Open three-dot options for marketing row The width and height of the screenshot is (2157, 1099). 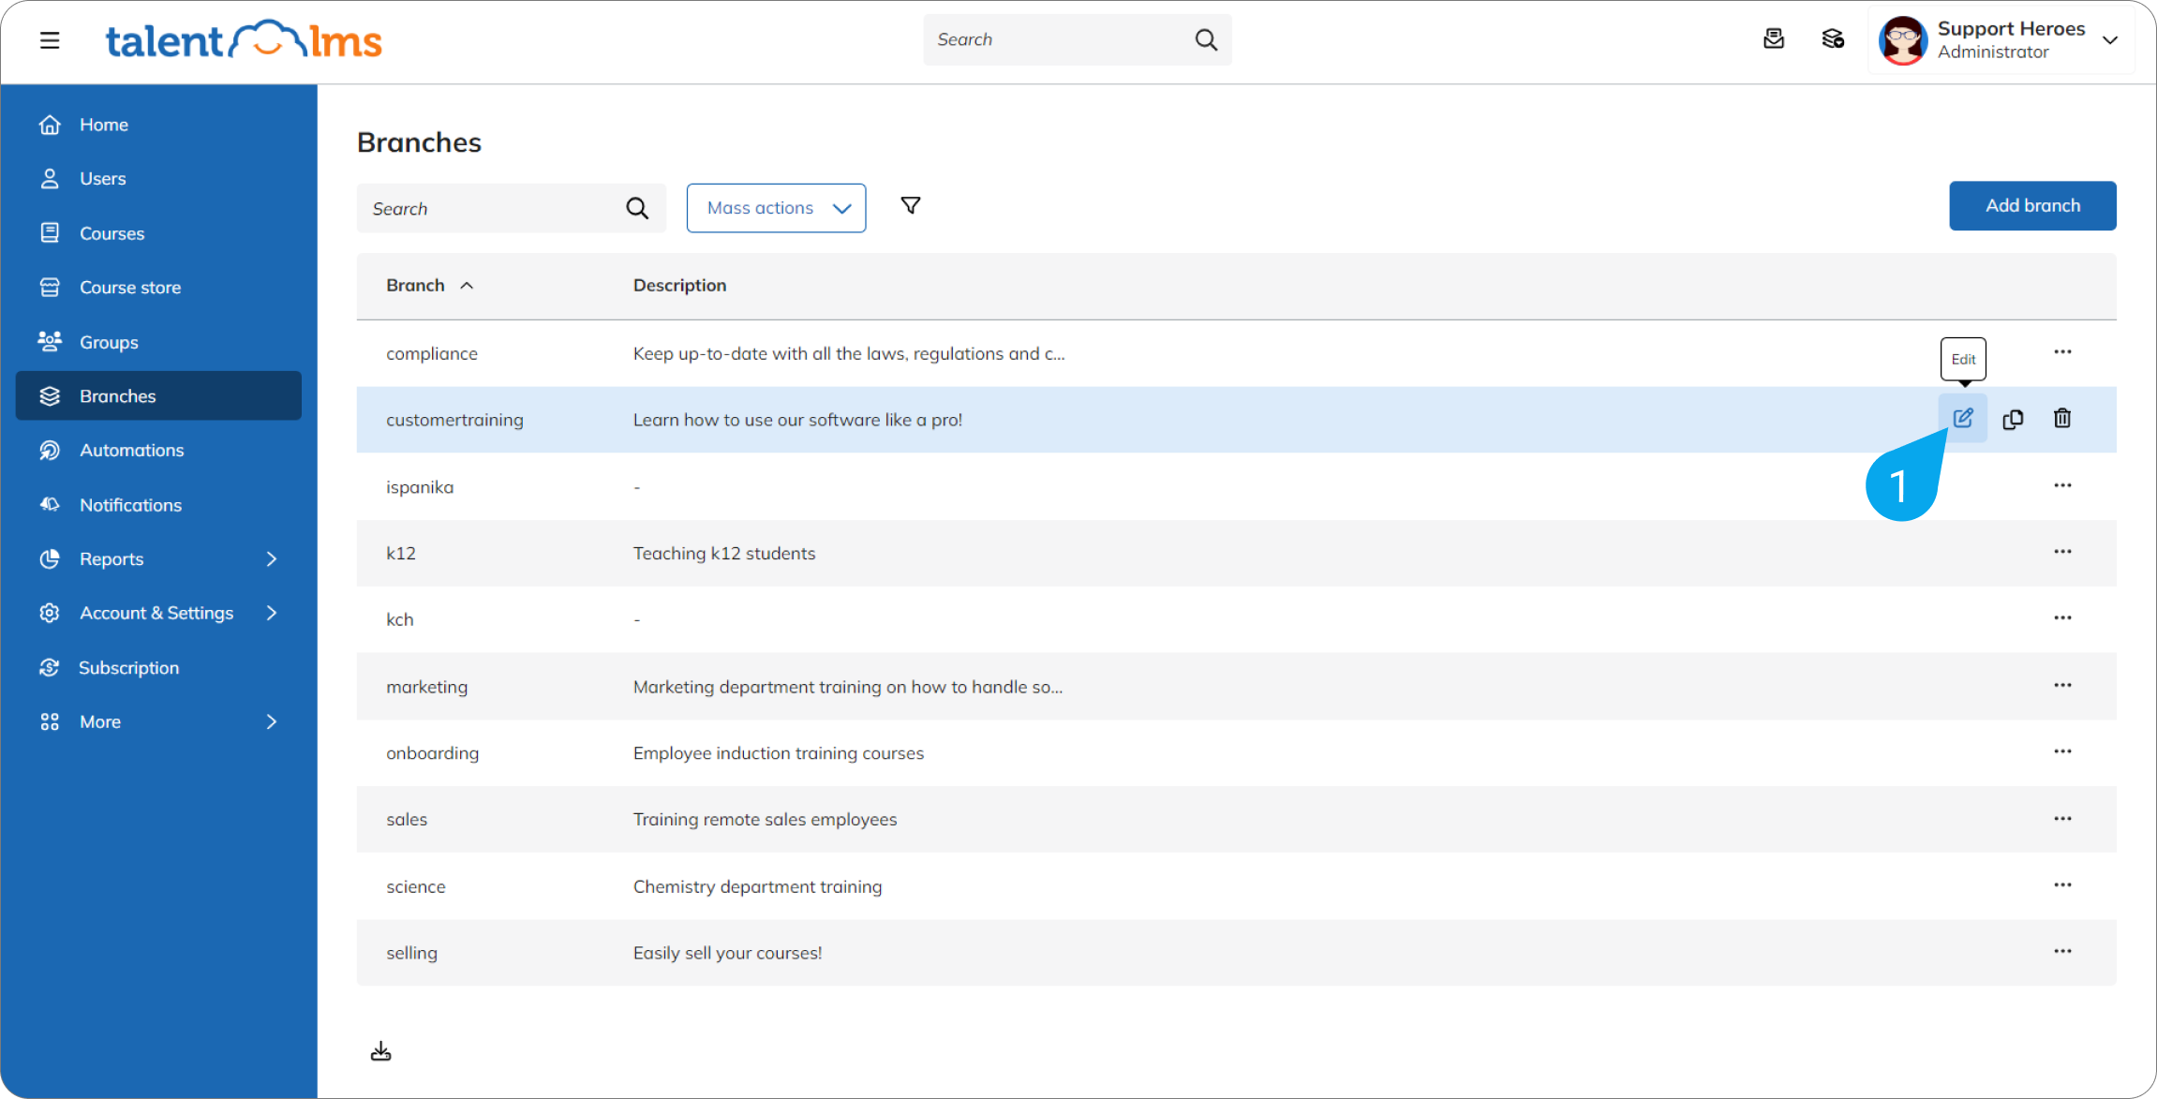coord(2062,686)
